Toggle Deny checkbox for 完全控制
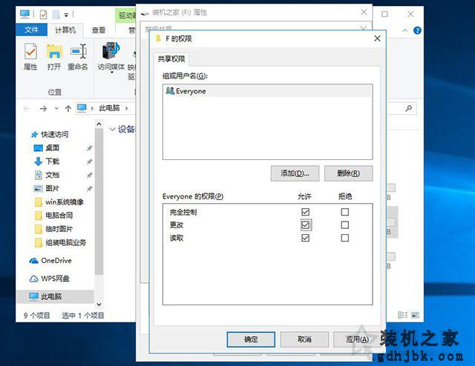Screen dimensions: 475x366 [x=344, y=212]
